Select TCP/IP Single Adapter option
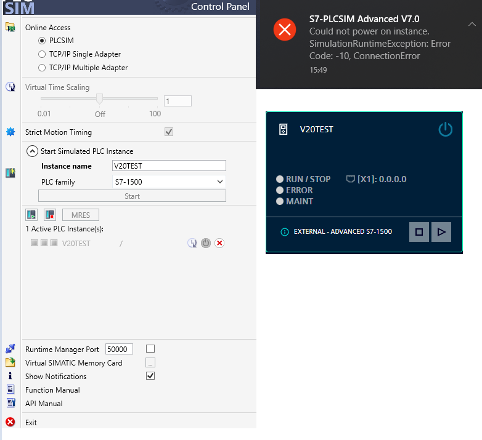This screenshot has width=482, height=440. (x=42, y=54)
